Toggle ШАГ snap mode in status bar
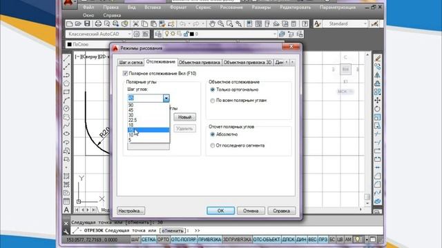 pyautogui.click(x=135, y=240)
